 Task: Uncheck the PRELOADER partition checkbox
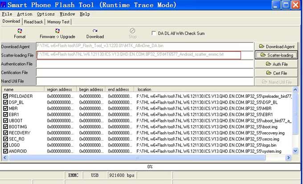(6, 96)
